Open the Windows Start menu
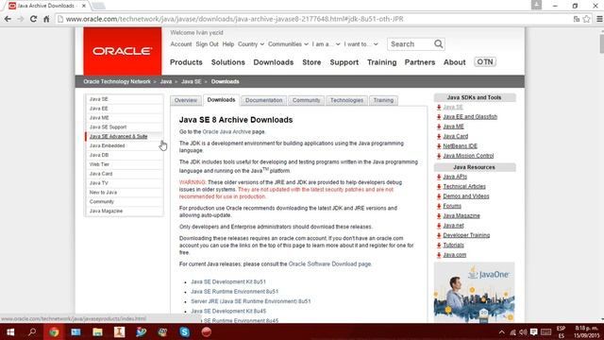This screenshot has width=604, height=340. pos(10,331)
